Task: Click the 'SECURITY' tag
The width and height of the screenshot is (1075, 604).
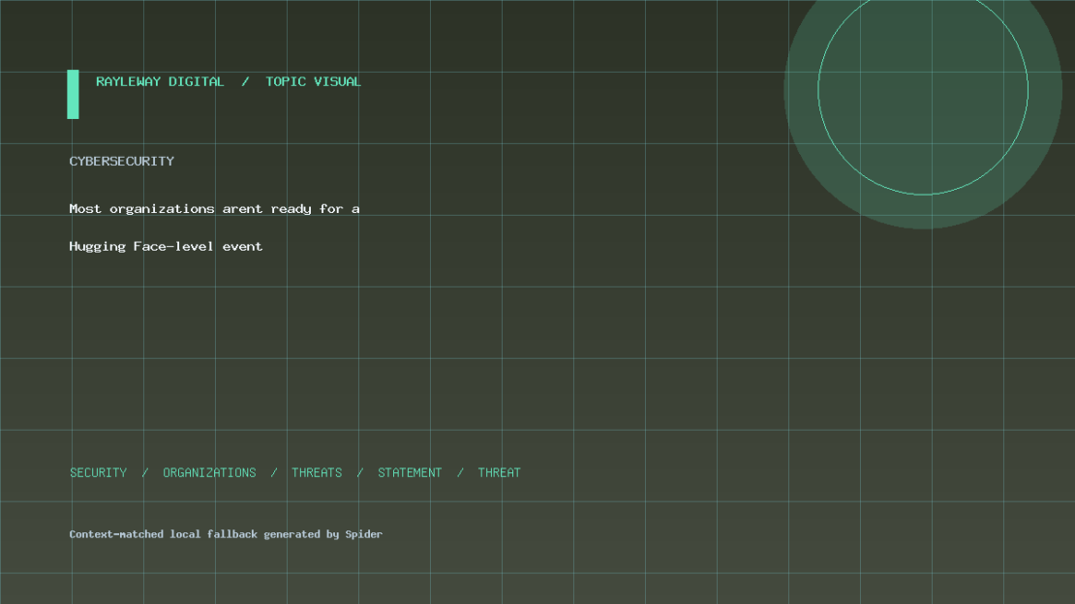Action: [x=99, y=473]
